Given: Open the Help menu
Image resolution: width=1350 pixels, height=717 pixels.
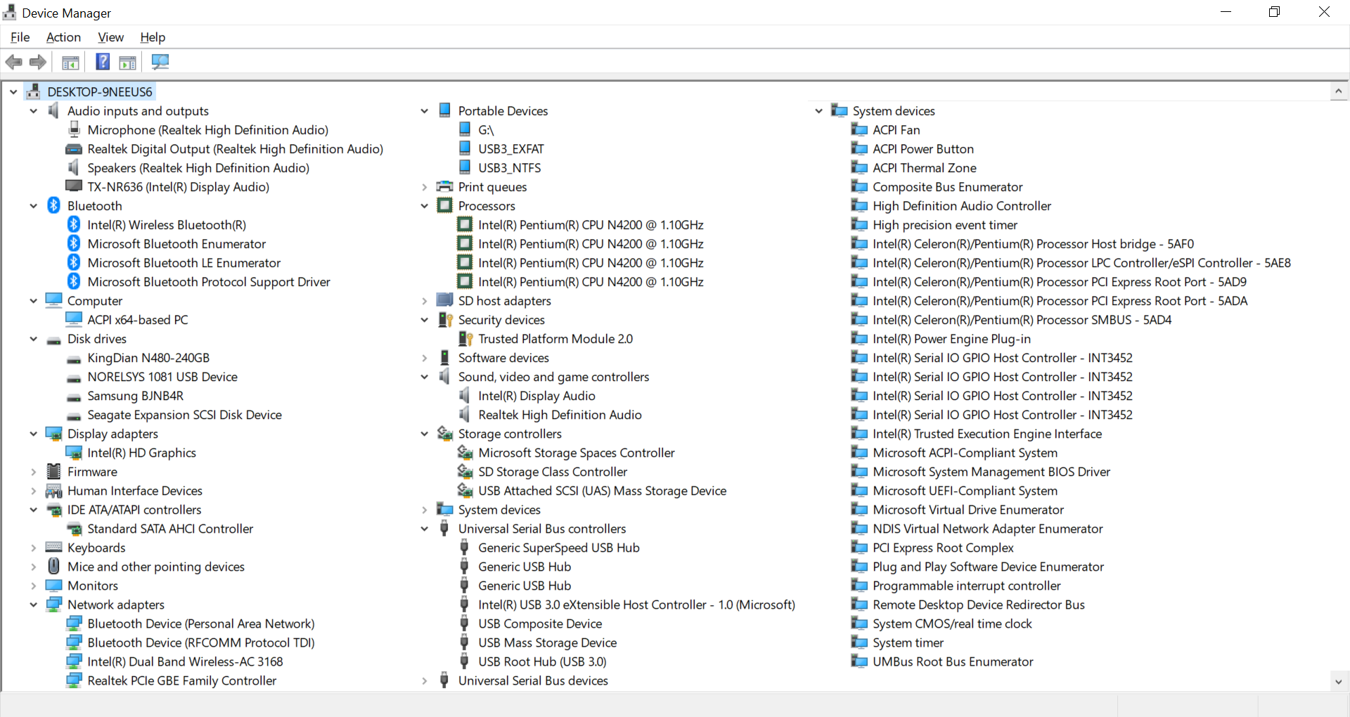Looking at the screenshot, I should point(153,37).
